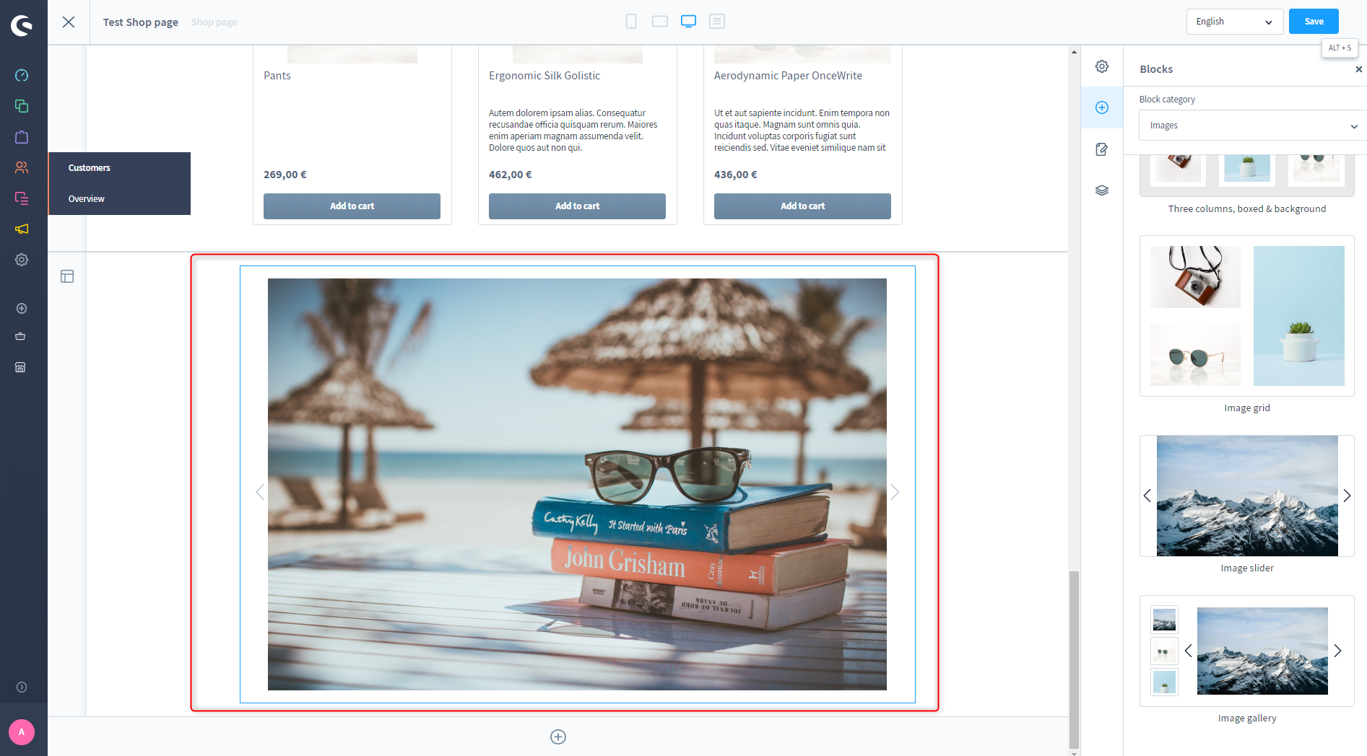The width and height of the screenshot is (1367, 756).
Task: Select the Overview menu entry under Customers
Action: click(x=86, y=198)
